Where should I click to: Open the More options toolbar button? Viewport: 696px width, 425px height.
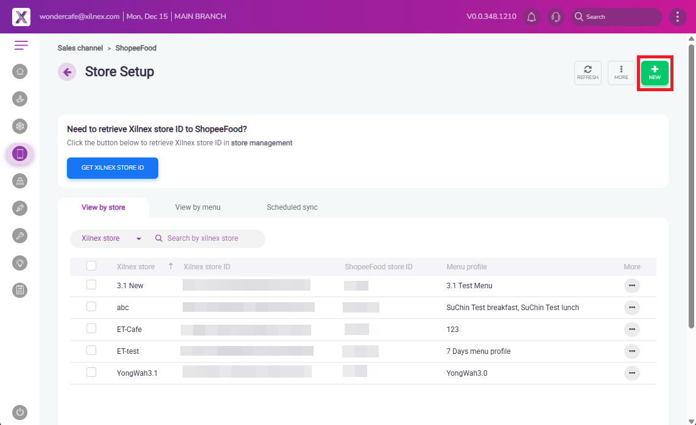pyautogui.click(x=621, y=73)
